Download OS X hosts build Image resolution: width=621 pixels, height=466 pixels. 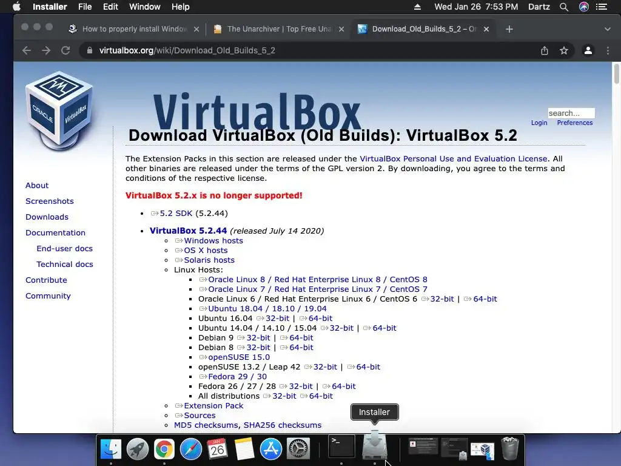point(206,251)
